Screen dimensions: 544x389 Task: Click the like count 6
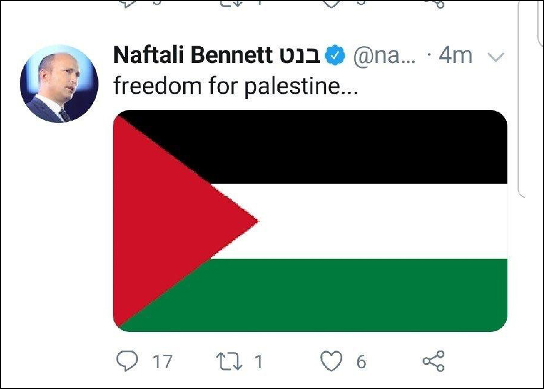coord(361,361)
